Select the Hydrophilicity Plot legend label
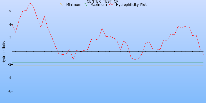The height and width of the screenshot is (103, 206). [x=132, y=5]
